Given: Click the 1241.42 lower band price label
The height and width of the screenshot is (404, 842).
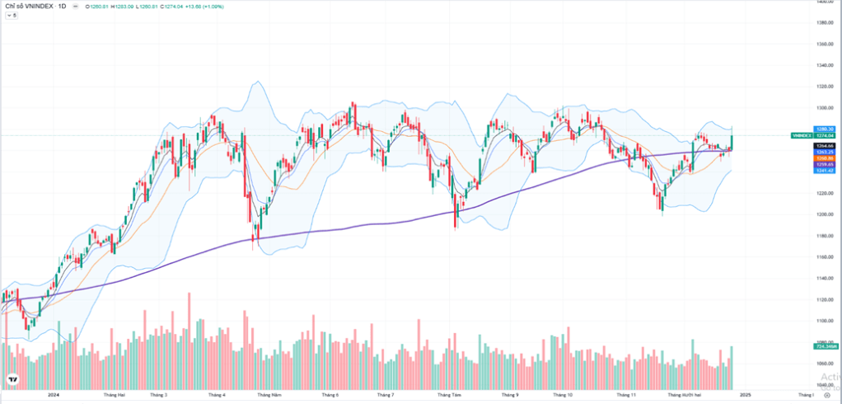Looking at the screenshot, I should click(826, 170).
